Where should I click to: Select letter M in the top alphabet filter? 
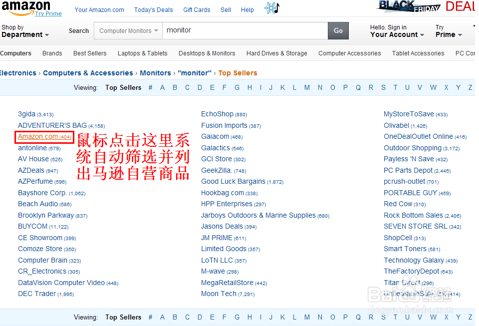307,88
